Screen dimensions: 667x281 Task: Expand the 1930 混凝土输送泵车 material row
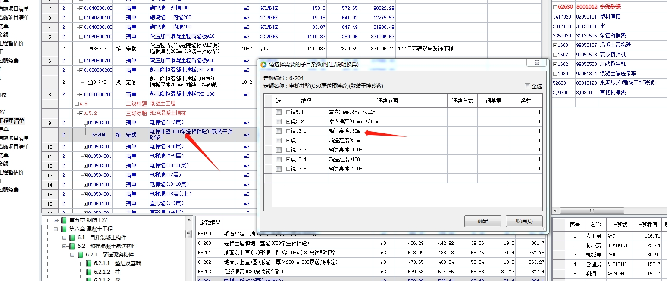(x=555, y=74)
